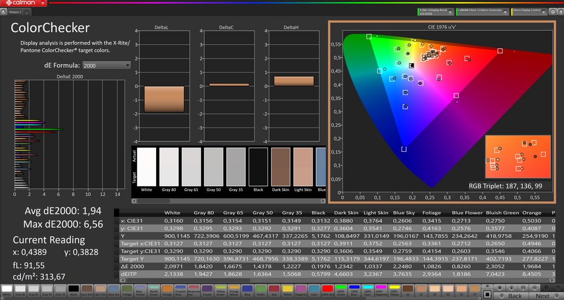Select the Dark Skin color swatch
The image size is (564, 300).
[x=87, y=290]
